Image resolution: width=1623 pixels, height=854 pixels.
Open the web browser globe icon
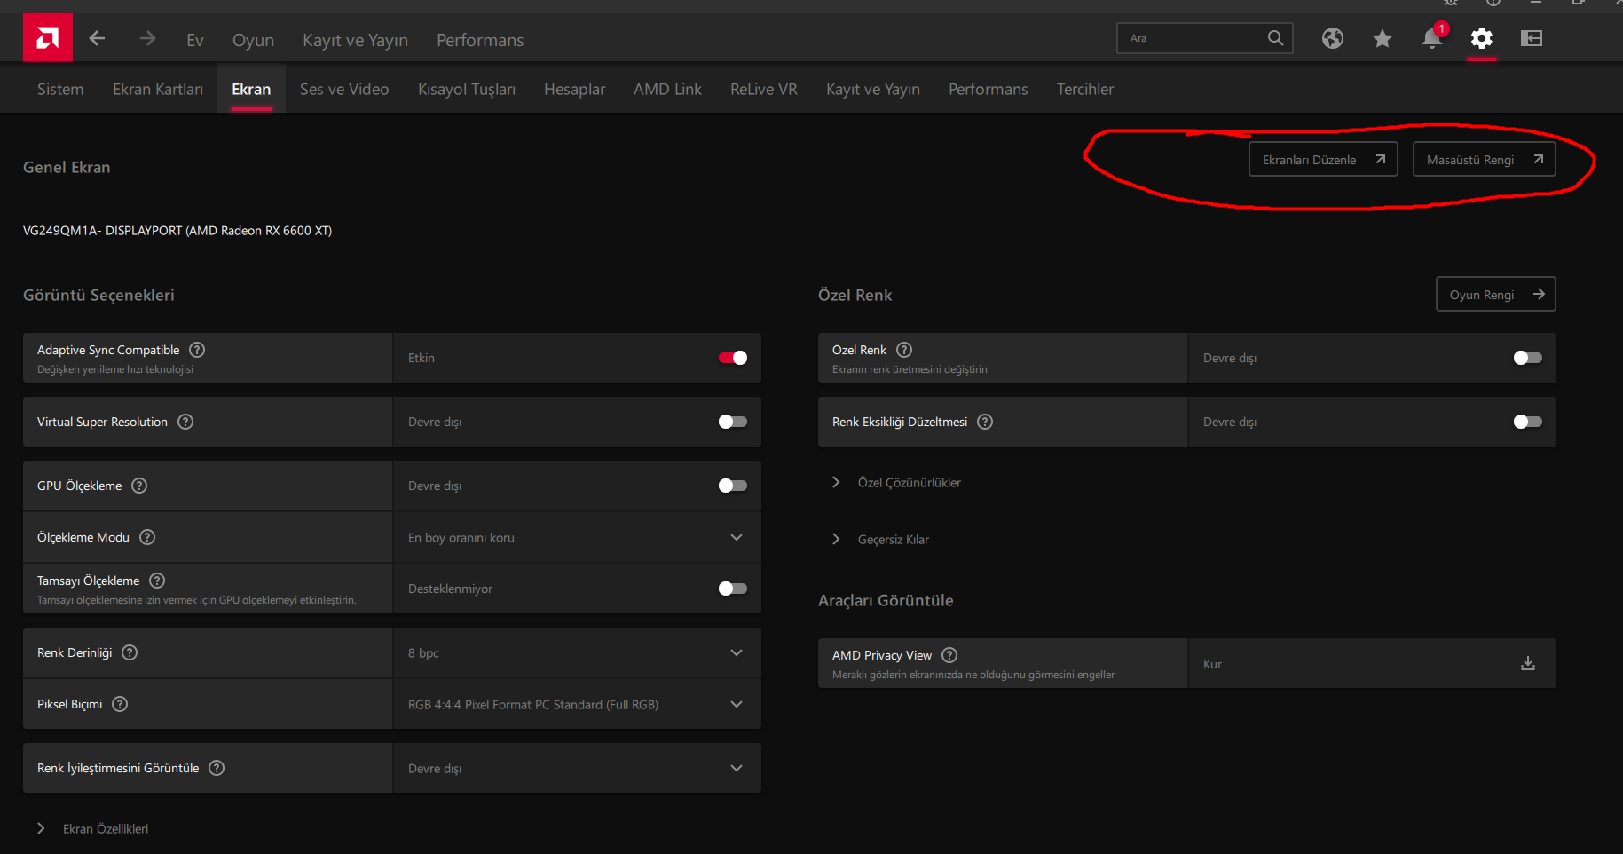[x=1332, y=38]
